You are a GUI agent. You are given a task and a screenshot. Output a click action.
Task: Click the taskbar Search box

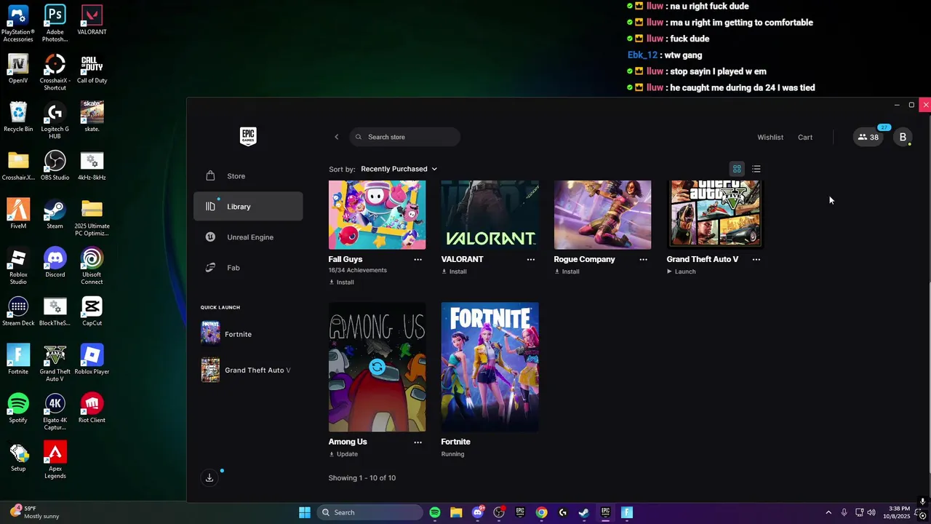pyautogui.click(x=371, y=512)
